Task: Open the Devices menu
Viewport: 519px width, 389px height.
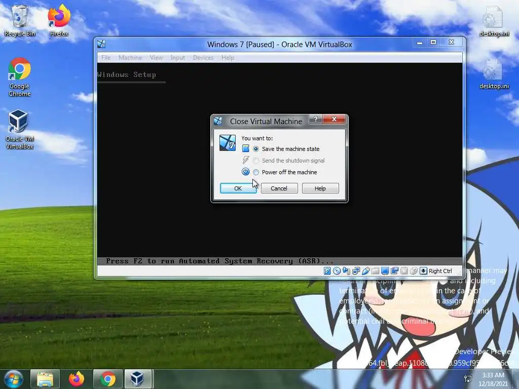Action: [203, 58]
